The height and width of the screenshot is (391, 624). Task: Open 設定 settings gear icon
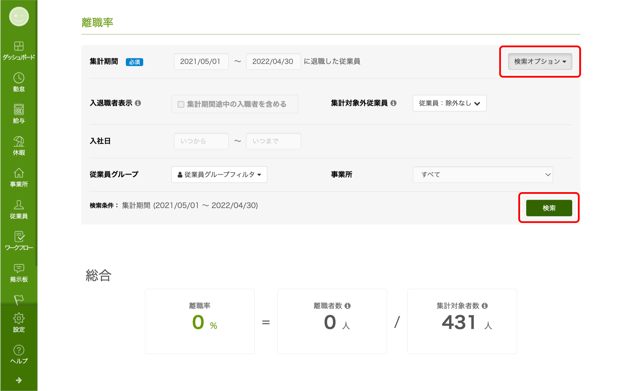(x=19, y=319)
